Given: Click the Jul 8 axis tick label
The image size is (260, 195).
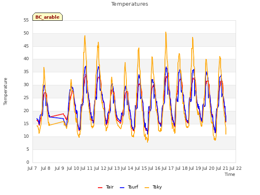Looking at the screenshot, I should click(45, 168).
